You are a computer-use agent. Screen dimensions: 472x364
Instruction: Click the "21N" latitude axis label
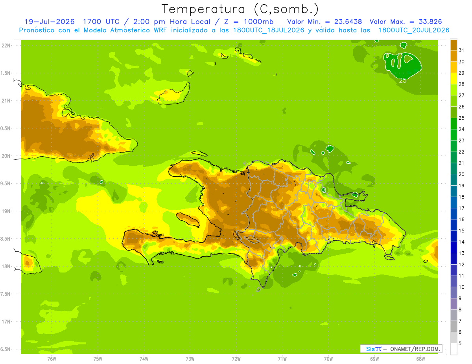pos(6,101)
